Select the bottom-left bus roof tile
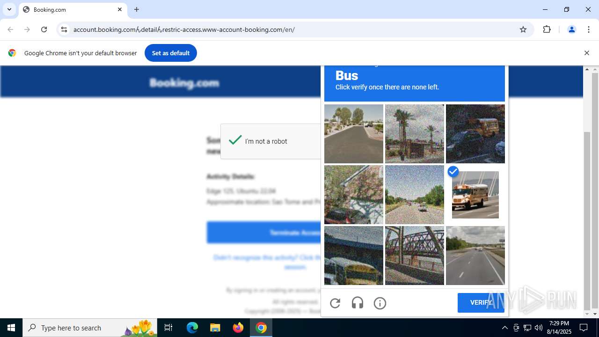 pyautogui.click(x=354, y=256)
